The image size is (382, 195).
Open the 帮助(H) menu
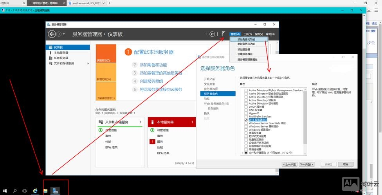(x=270, y=34)
